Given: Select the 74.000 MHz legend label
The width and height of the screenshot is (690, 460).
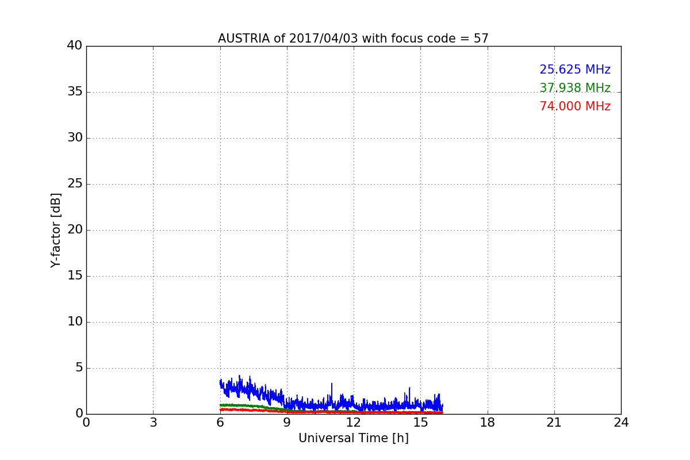Looking at the screenshot, I should pos(575,106).
